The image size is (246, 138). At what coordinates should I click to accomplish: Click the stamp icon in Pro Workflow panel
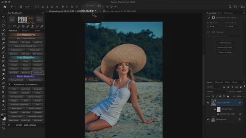(32, 26)
